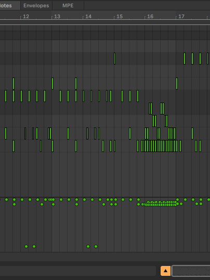Select the lone highest-row MIDI note at bar 15

(115, 59)
